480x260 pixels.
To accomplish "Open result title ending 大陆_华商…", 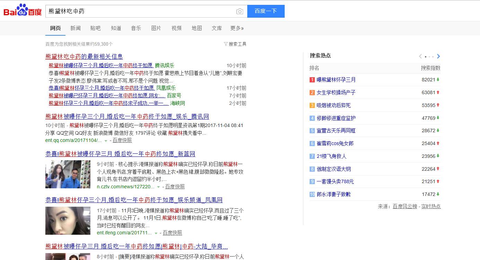I will (136, 246).
